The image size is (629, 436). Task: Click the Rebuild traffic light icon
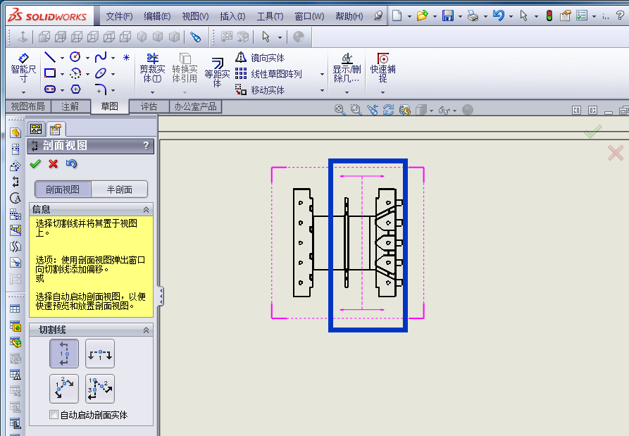(x=549, y=15)
